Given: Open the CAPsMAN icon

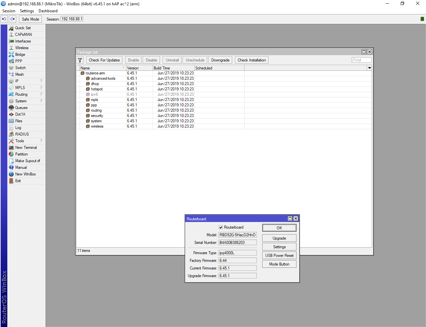Looking at the screenshot, I should (x=11, y=35).
